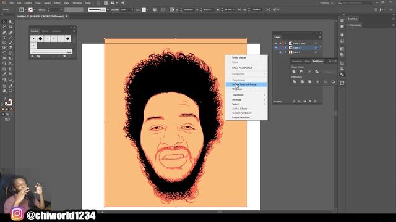Expand Layer 2 contents
Viewport: 396px width, 222px height.
coord(286,47)
